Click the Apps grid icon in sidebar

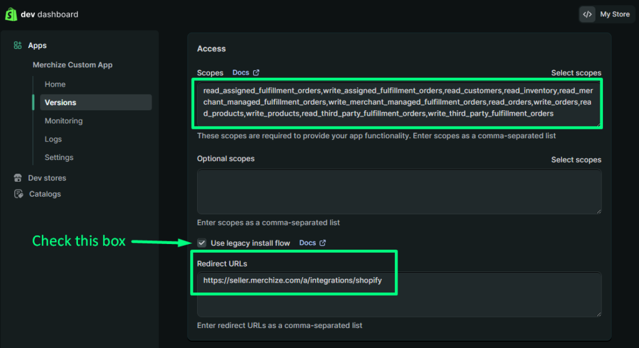[x=17, y=45]
